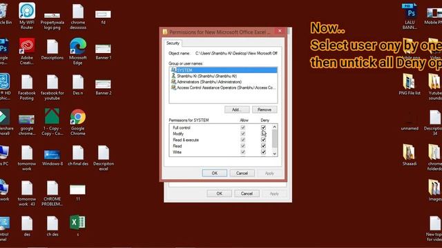Open LALU BANN Photoshop file

(x=410, y=17)
